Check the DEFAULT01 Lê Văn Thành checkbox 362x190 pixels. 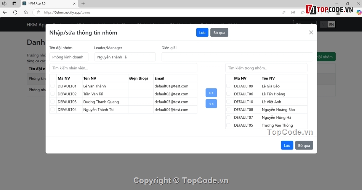pyautogui.click(x=53, y=86)
